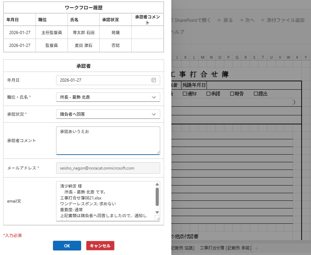Expand the 職位・氏名 dropdown
The height and width of the screenshot is (255, 311).
pyautogui.click(x=108, y=97)
